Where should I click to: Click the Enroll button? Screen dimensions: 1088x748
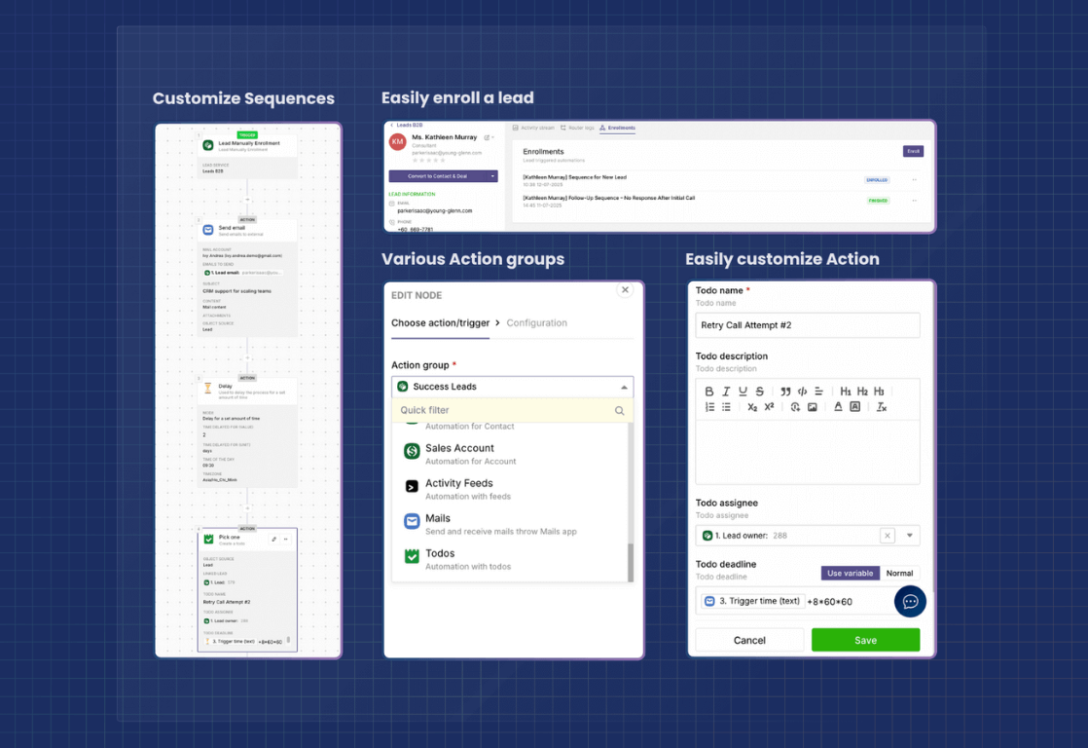913,151
